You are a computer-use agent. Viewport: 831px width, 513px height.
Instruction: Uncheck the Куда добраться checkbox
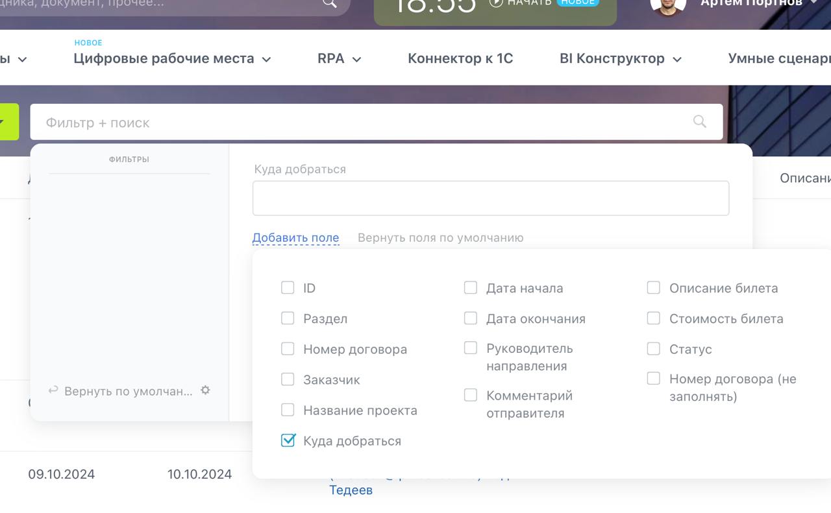click(x=288, y=440)
